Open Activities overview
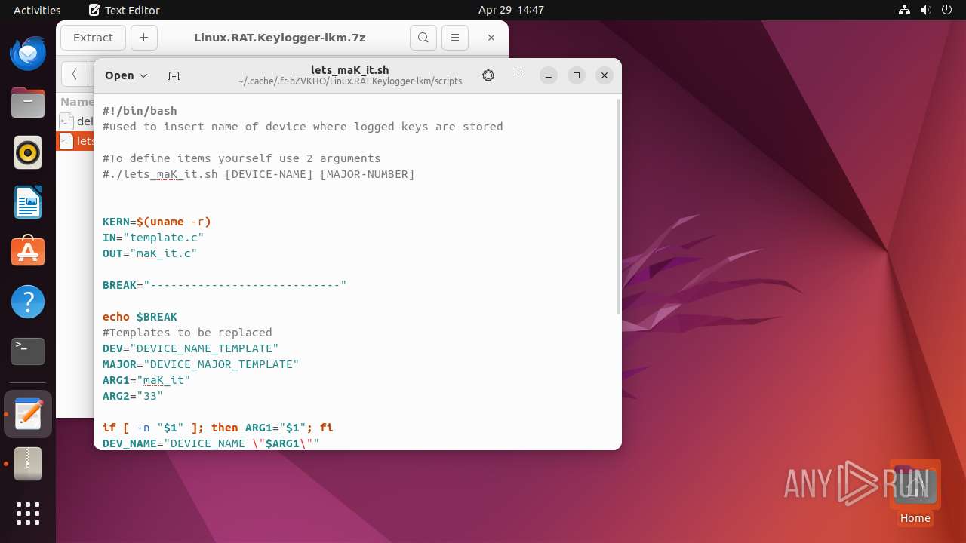966x543 pixels. tap(37, 10)
